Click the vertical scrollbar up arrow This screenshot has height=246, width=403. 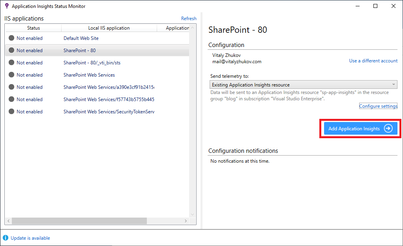(x=193, y=28)
